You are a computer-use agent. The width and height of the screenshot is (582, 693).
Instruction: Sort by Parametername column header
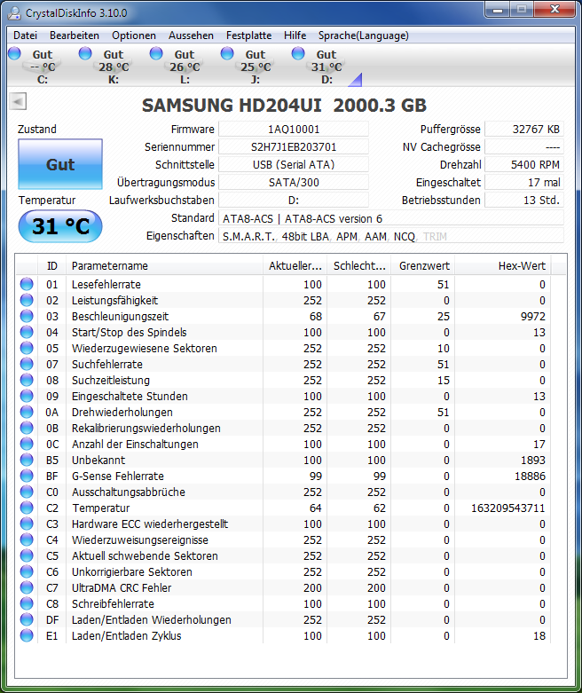(x=164, y=265)
